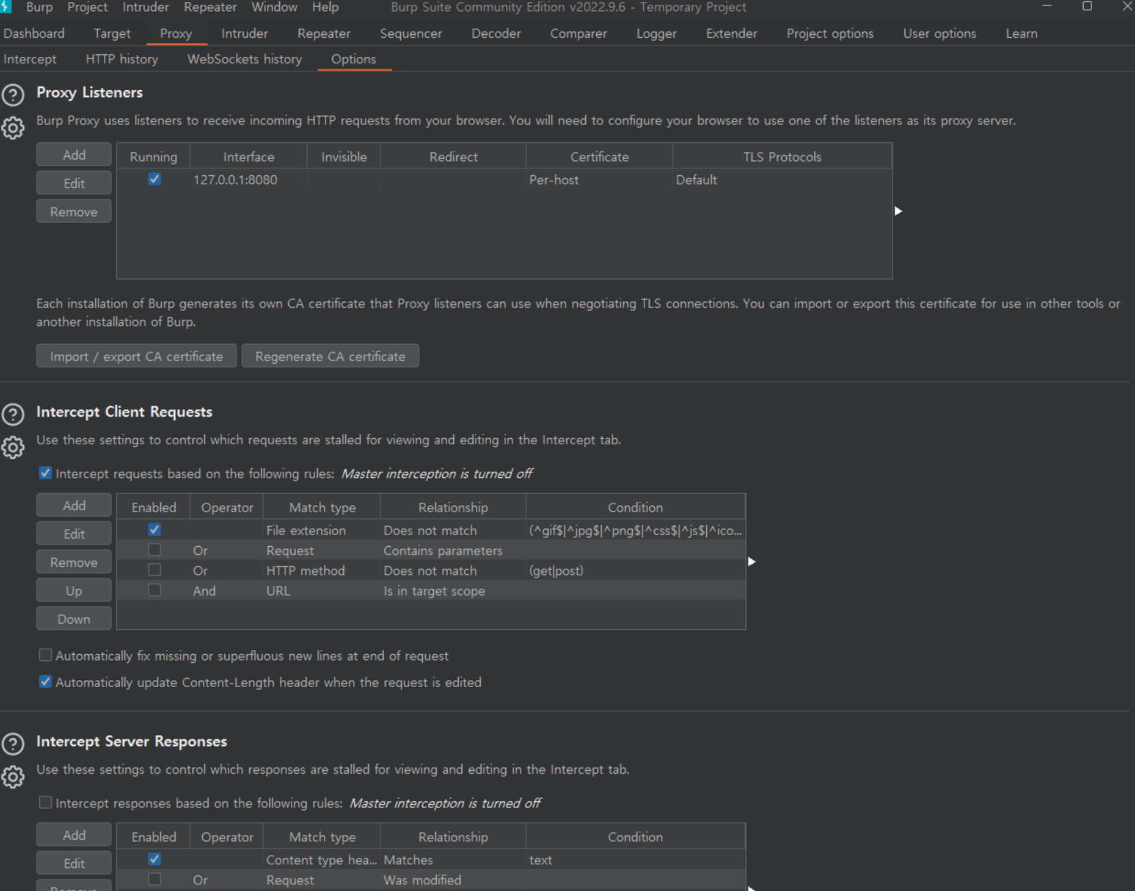Move client request rule Up
The image size is (1135, 891).
click(x=74, y=590)
